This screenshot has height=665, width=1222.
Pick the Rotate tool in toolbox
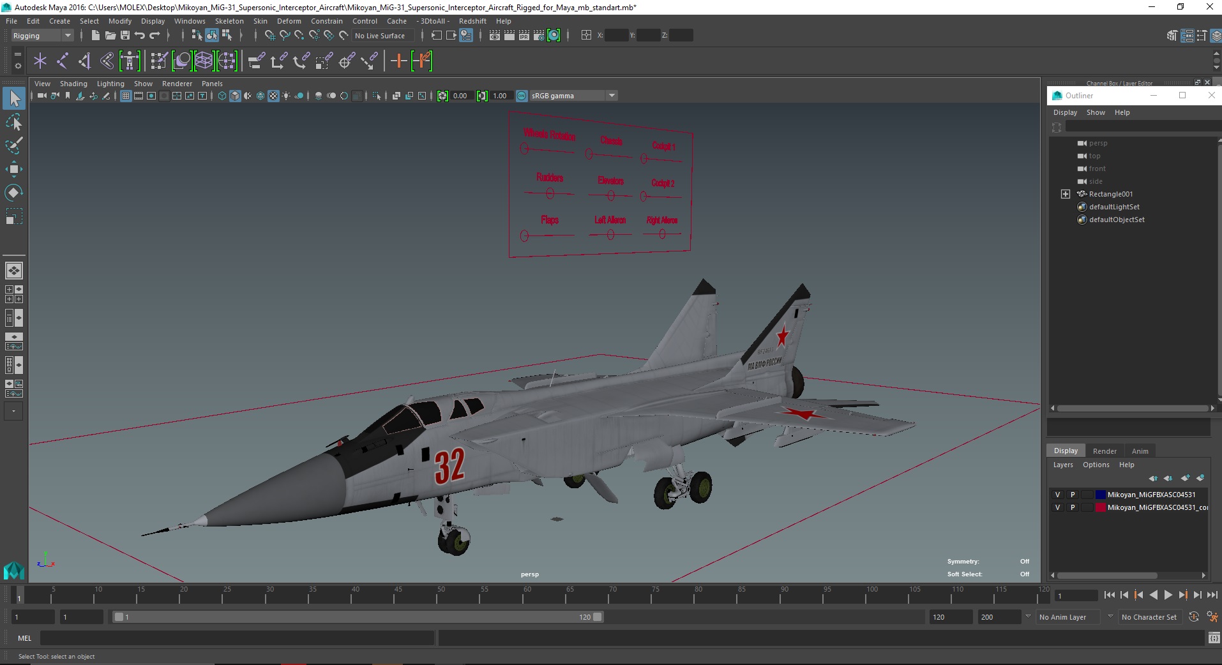tap(14, 193)
